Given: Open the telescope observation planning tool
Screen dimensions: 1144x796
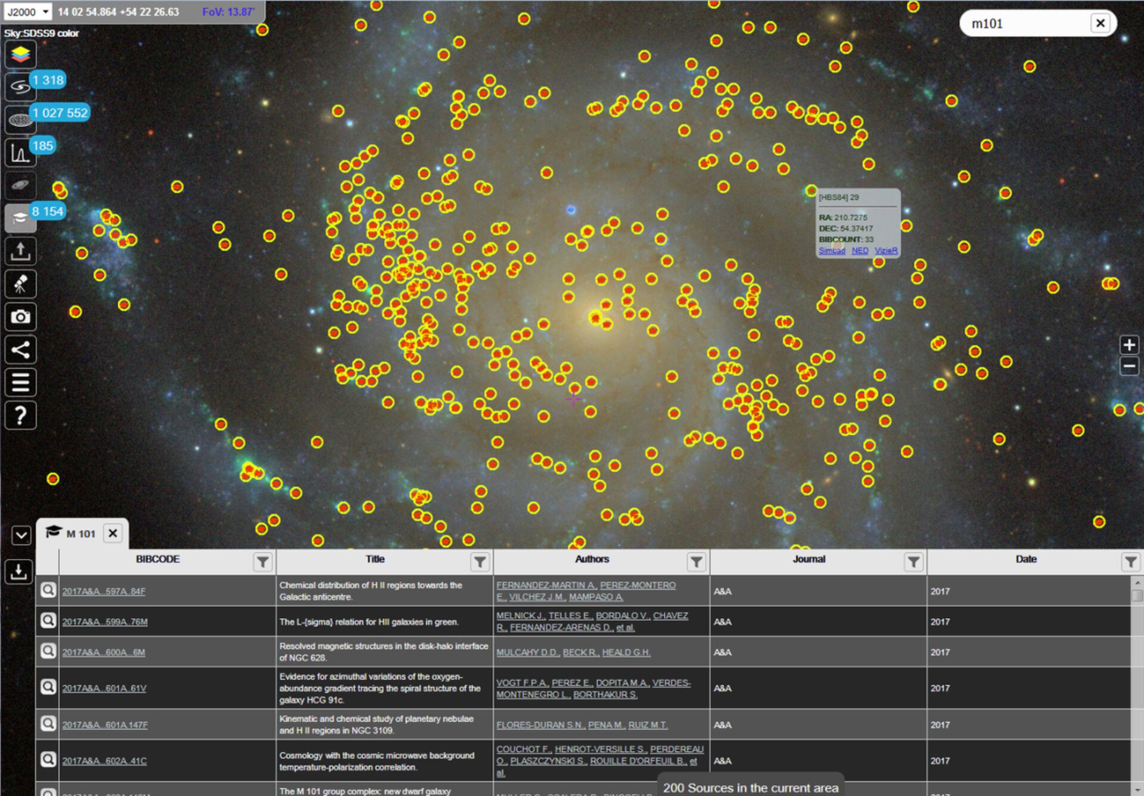Looking at the screenshot, I should tap(20, 284).
